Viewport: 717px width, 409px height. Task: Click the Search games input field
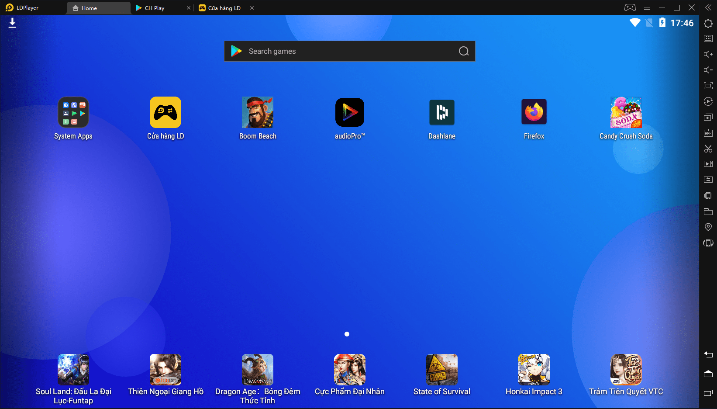tap(349, 51)
